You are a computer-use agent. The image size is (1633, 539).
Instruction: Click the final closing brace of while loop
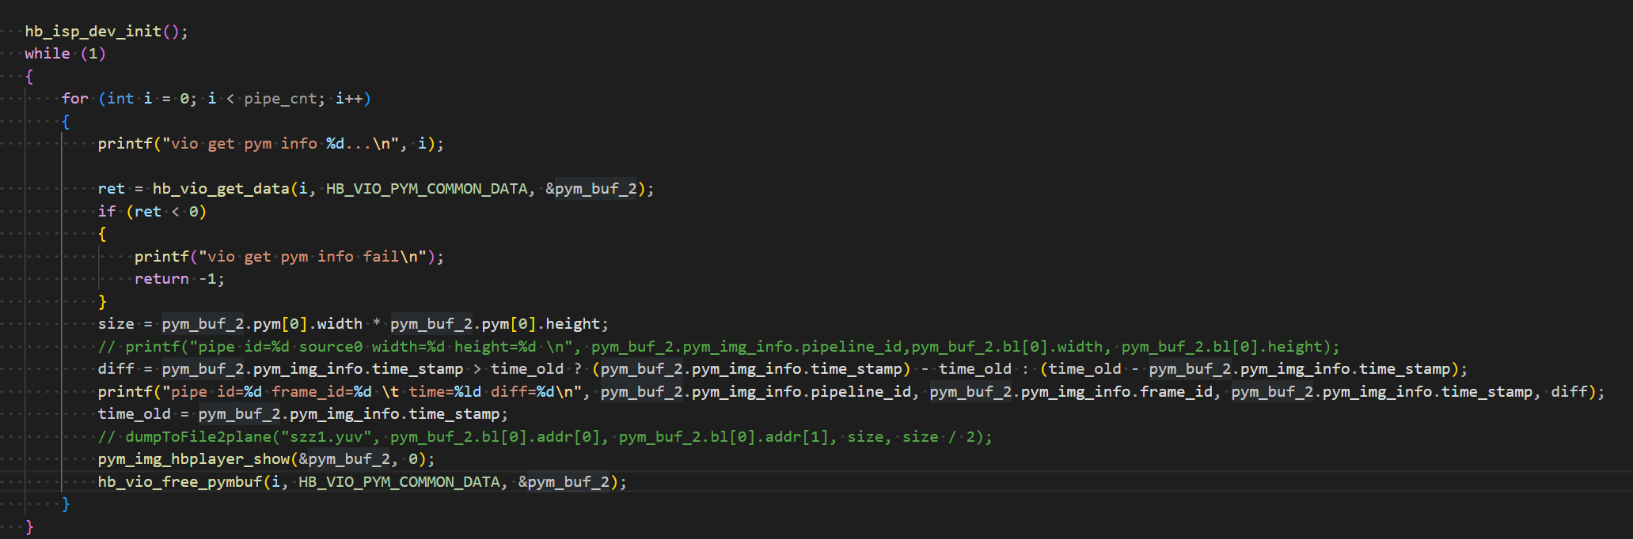29,527
